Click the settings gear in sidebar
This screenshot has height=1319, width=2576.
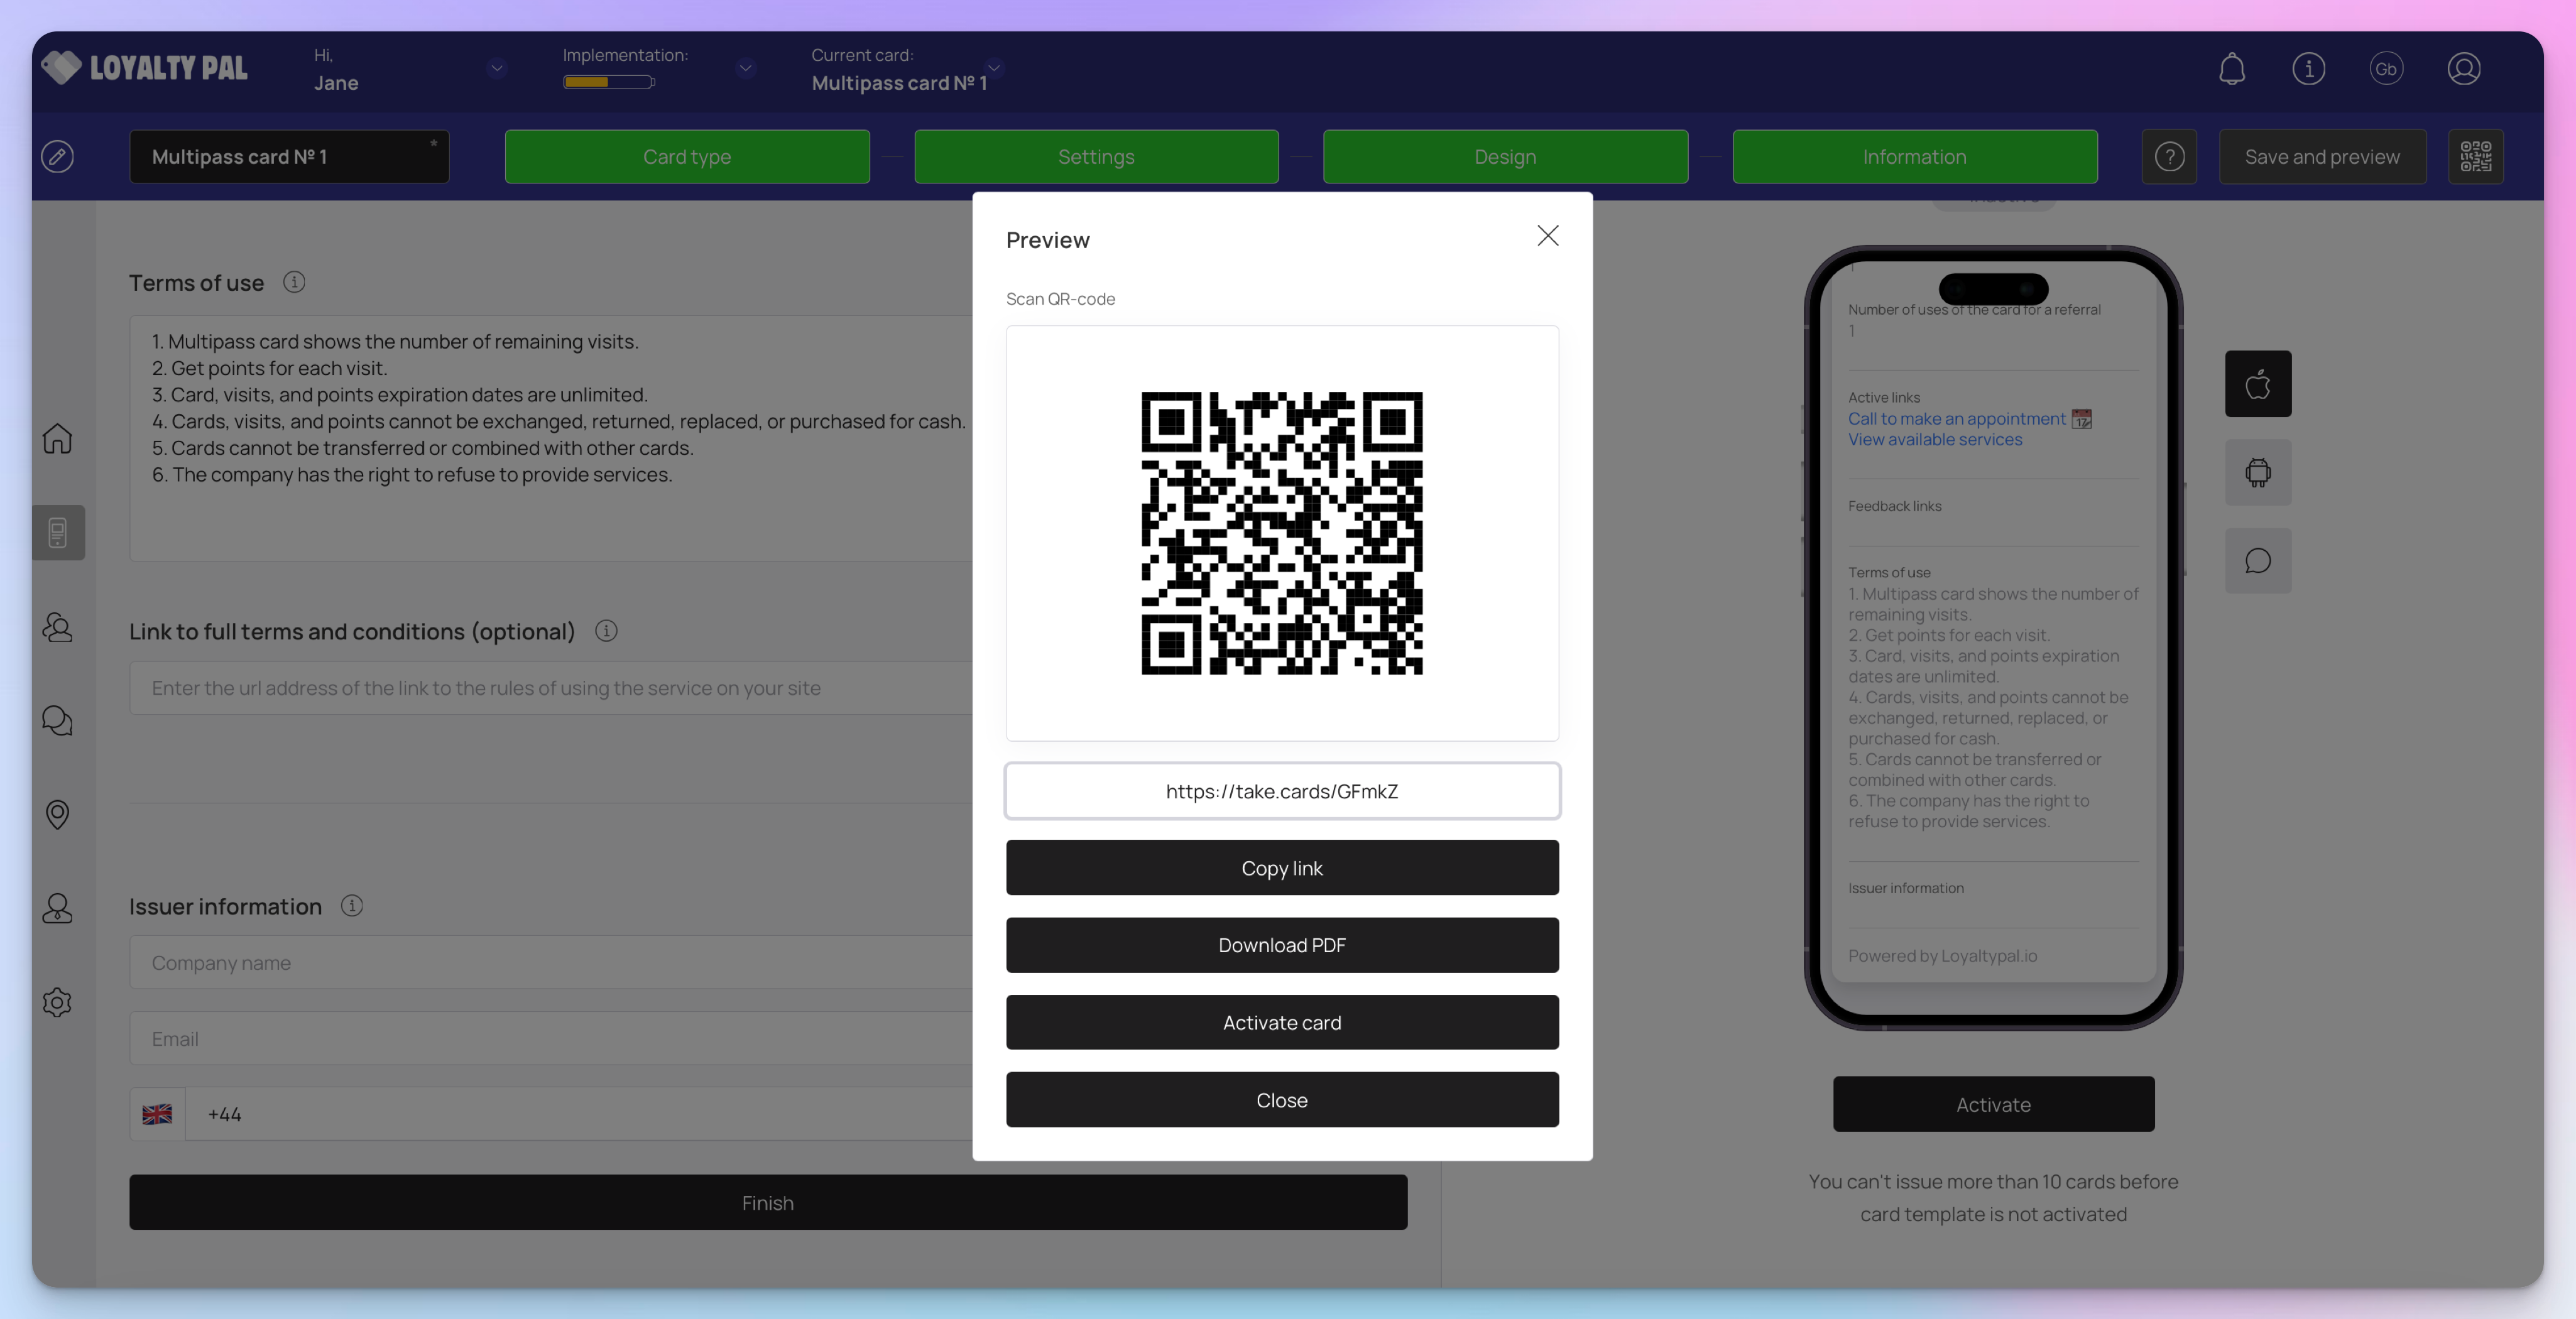point(57,1002)
